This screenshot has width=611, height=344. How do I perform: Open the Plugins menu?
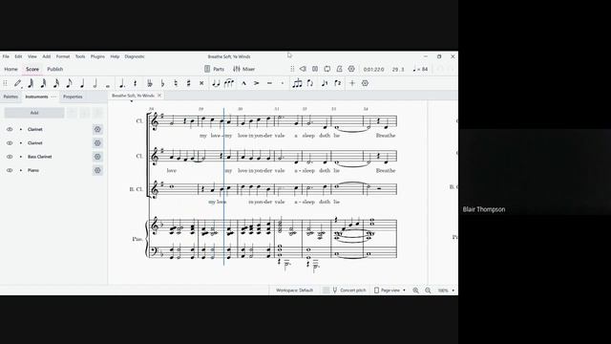click(97, 56)
